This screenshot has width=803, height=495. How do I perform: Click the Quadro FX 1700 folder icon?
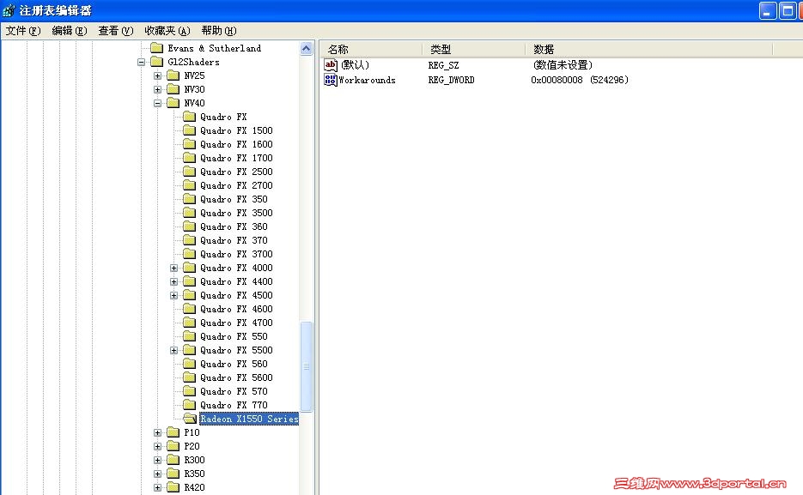click(190, 158)
